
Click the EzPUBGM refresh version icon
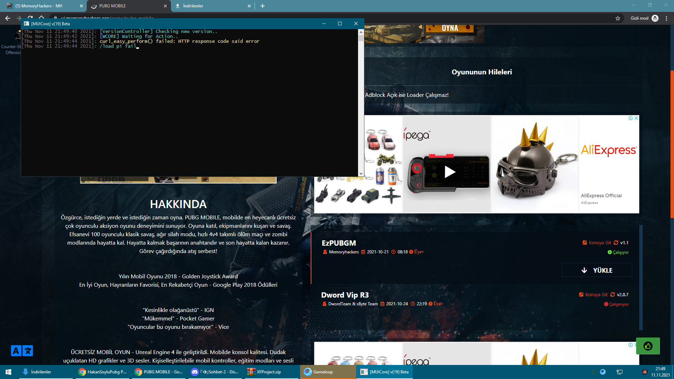coord(616,242)
